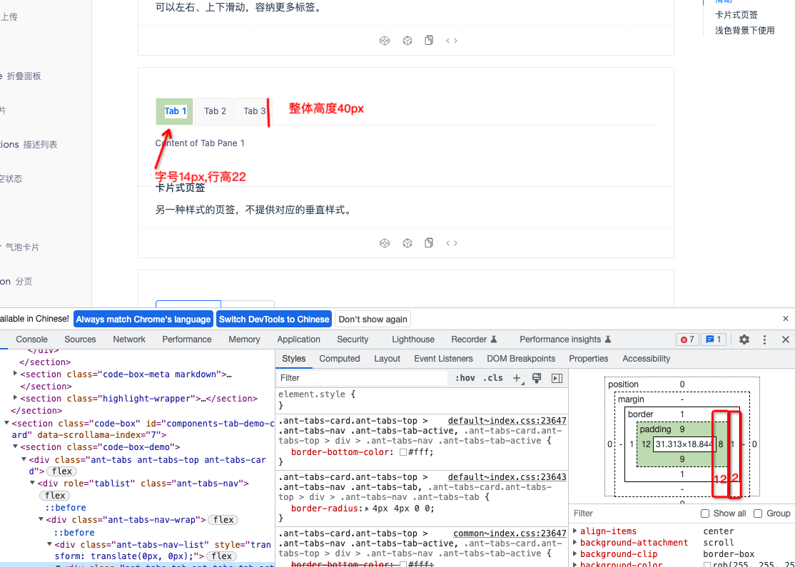The height and width of the screenshot is (567, 795).
Task: Add new style rule with plus icon
Action: coord(517,378)
